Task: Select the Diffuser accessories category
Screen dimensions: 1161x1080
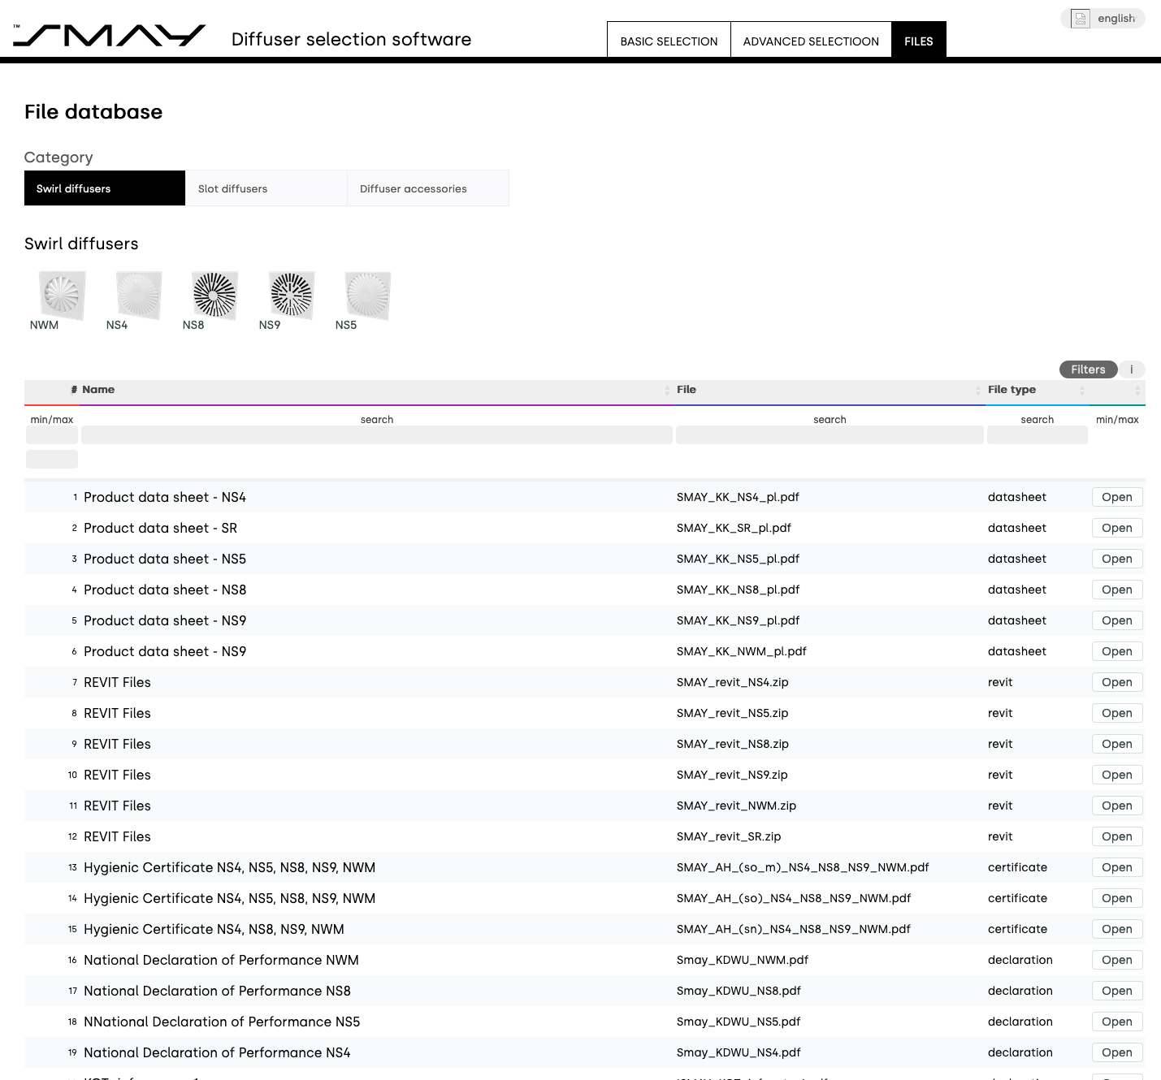Action: (428, 188)
